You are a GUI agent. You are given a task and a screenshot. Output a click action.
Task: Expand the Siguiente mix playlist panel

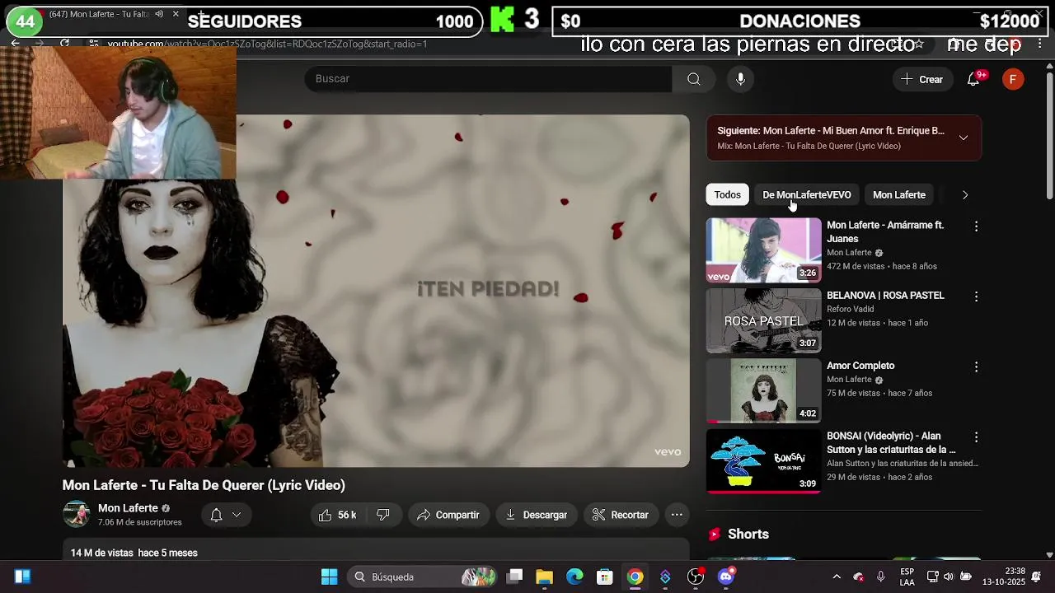pos(963,138)
